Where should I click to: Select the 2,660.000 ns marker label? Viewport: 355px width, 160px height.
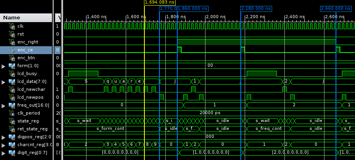(335, 8)
